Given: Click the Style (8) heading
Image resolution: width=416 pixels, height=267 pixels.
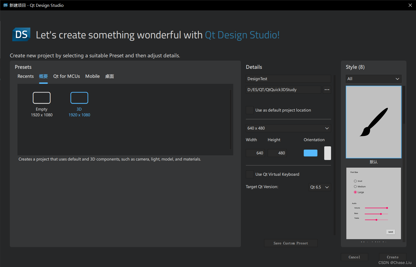Looking at the screenshot, I should tap(355, 67).
